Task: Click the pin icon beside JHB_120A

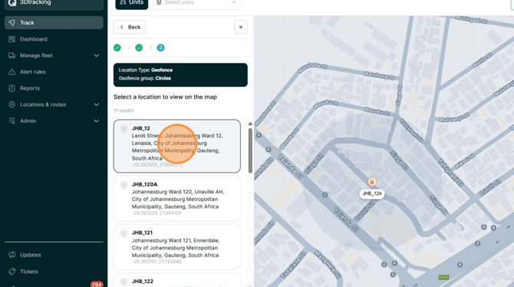Action: [x=124, y=185]
